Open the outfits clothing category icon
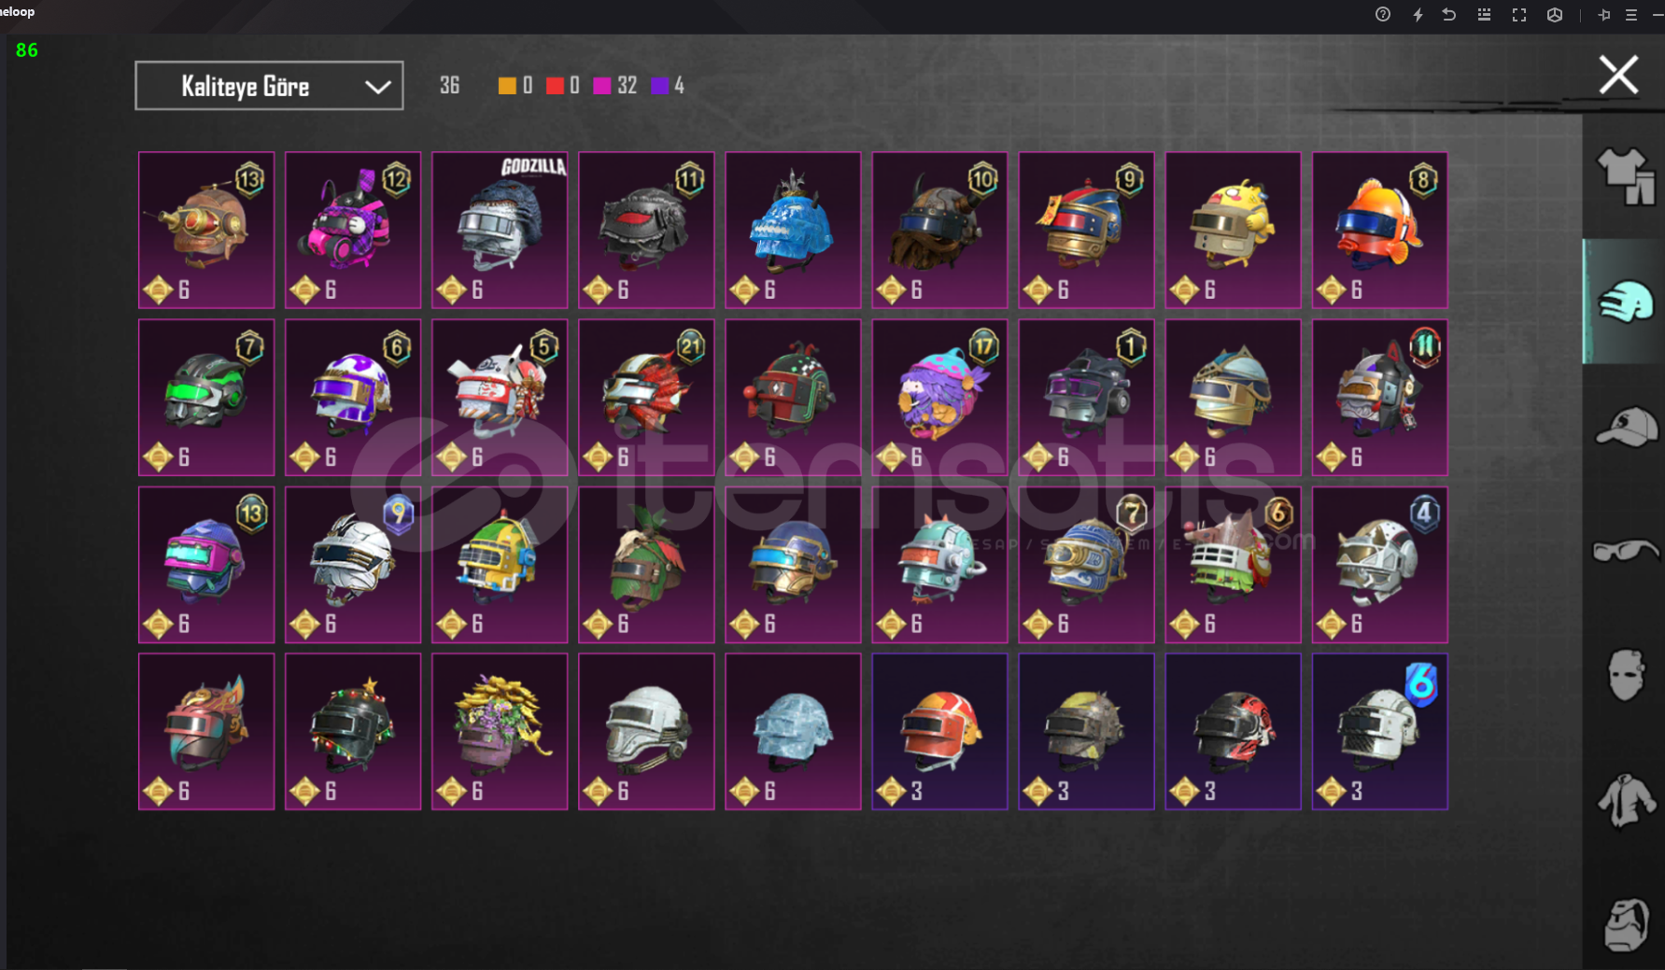The width and height of the screenshot is (1665, 970). click(x=1626, y=176)
